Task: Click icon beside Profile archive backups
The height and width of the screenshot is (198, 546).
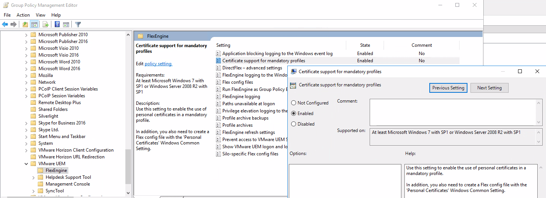Action: tap(218, 118)
